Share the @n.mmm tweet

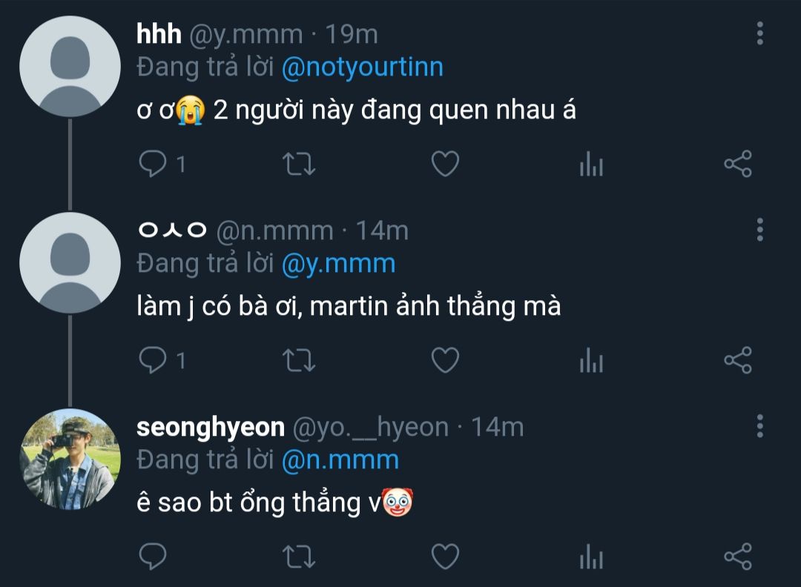(x=737, y=360)
